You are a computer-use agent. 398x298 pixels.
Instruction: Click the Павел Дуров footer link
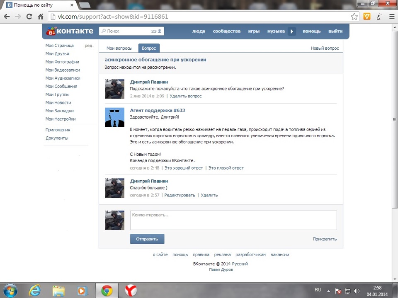tap(221, 269)
